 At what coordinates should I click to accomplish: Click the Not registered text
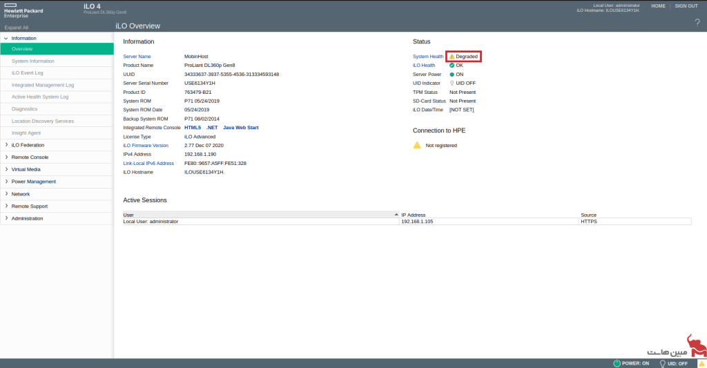click(x=441, y=145)
